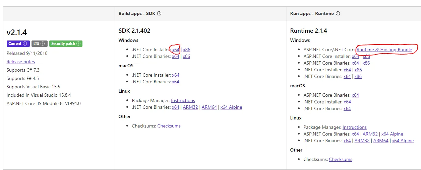Download Runtime Windows ASP.NET Core Installer x64
This screenshot has width=421, height=170.
[x=355, y=56]
